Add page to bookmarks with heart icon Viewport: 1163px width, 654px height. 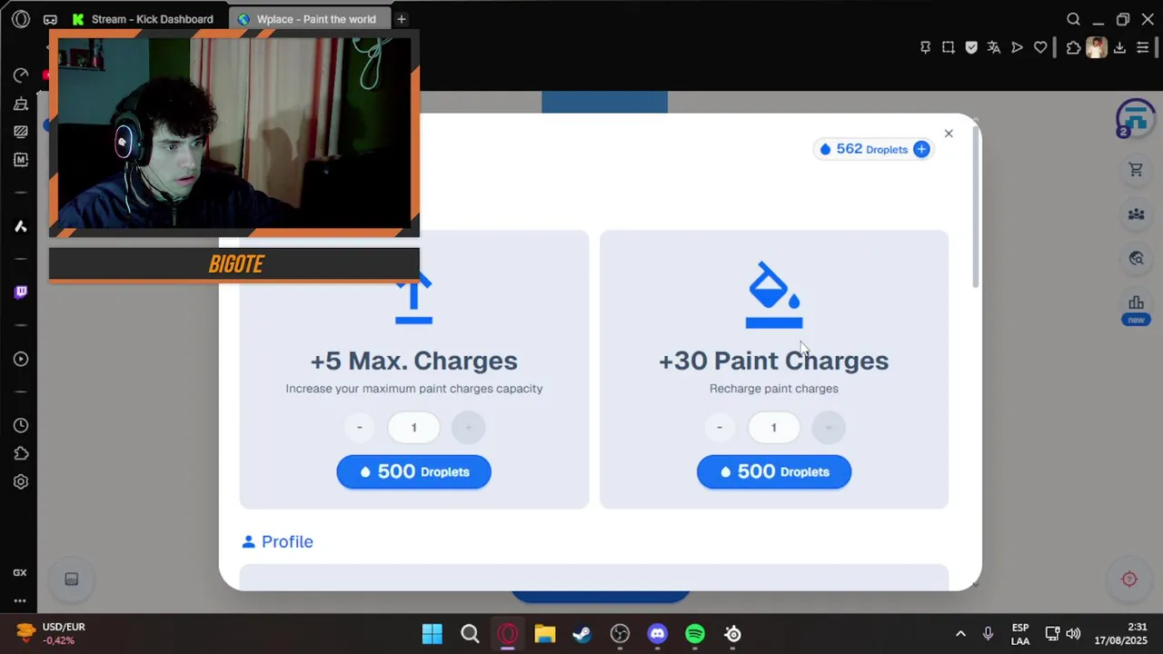pyautogui.click(x=1040, y=47)
